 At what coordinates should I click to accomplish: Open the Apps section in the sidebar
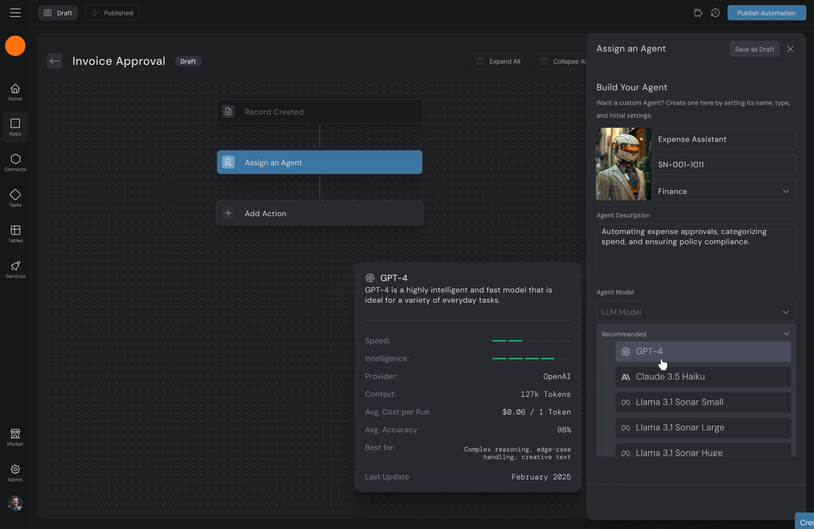tap(15, 127)
